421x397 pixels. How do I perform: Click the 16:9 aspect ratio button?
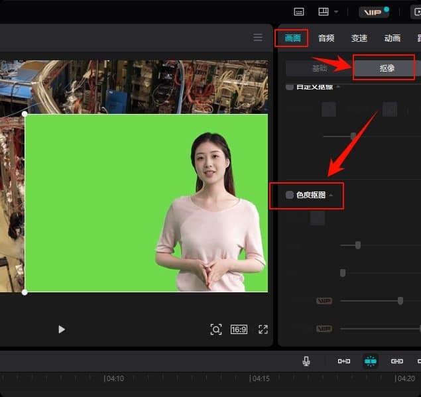[239, 329]
